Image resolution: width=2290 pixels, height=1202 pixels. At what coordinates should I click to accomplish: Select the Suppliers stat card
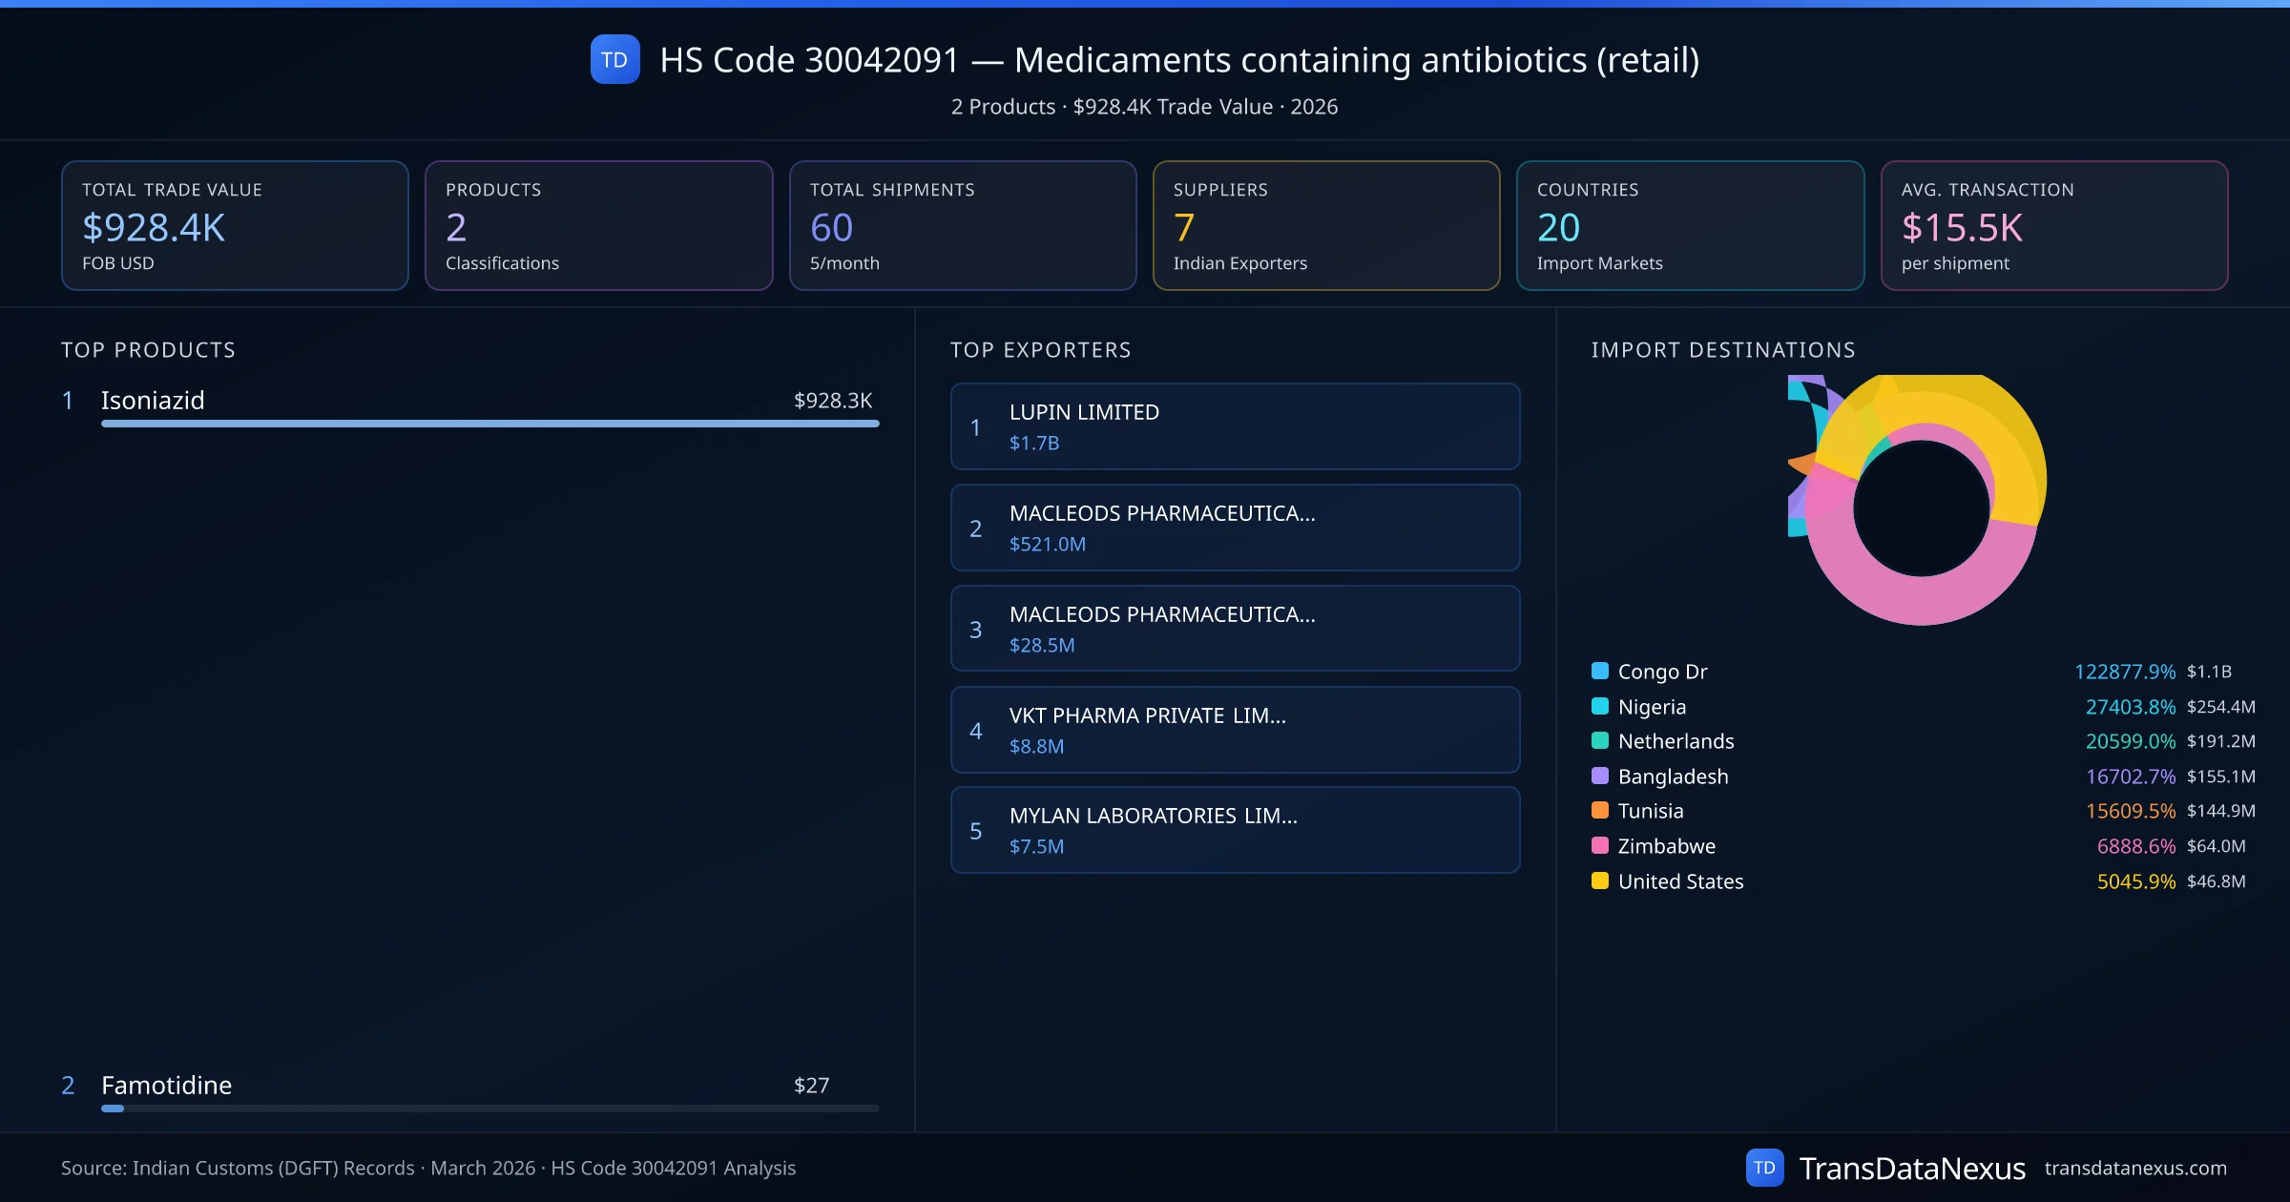(1325, 225)
